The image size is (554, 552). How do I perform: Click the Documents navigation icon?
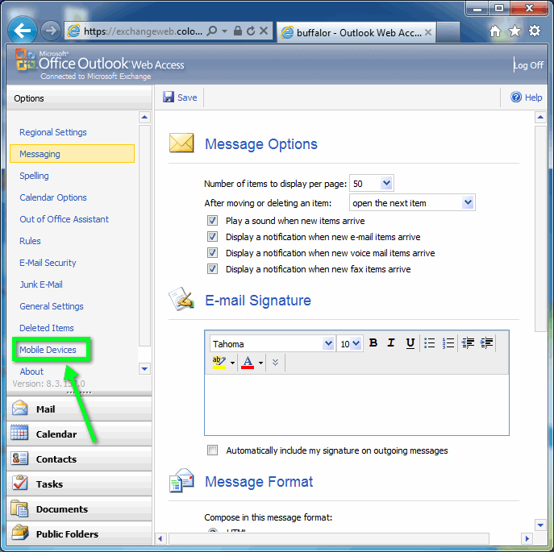[x=20, y=508]
